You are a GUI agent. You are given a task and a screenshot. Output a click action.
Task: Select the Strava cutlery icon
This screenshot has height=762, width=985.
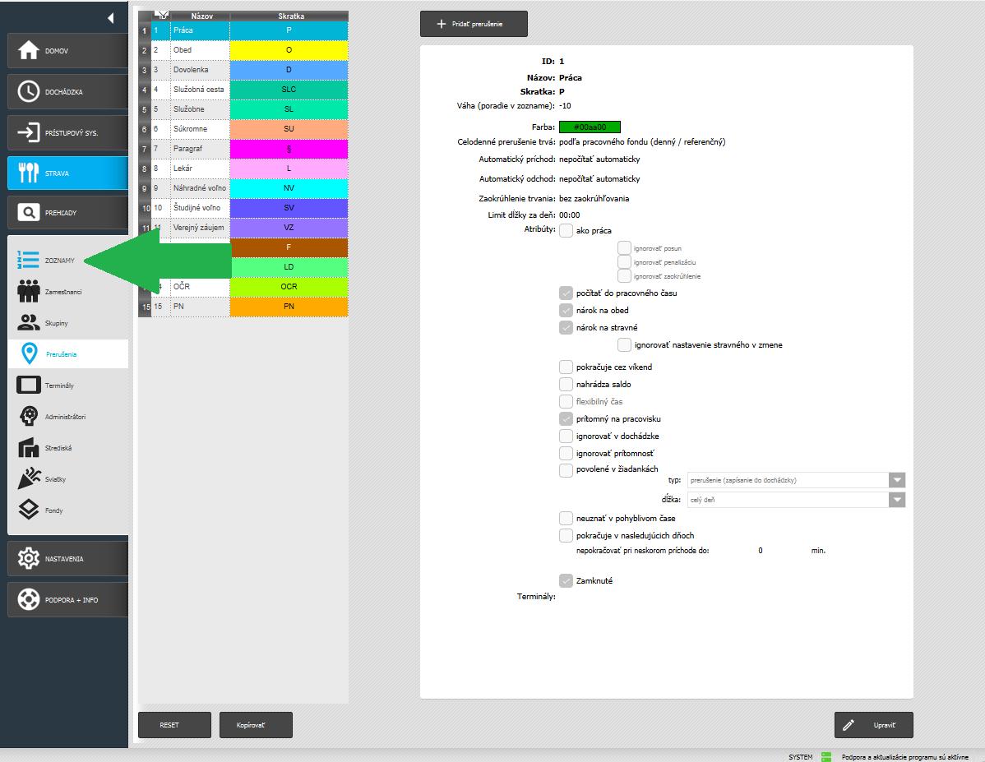point(29,173)
